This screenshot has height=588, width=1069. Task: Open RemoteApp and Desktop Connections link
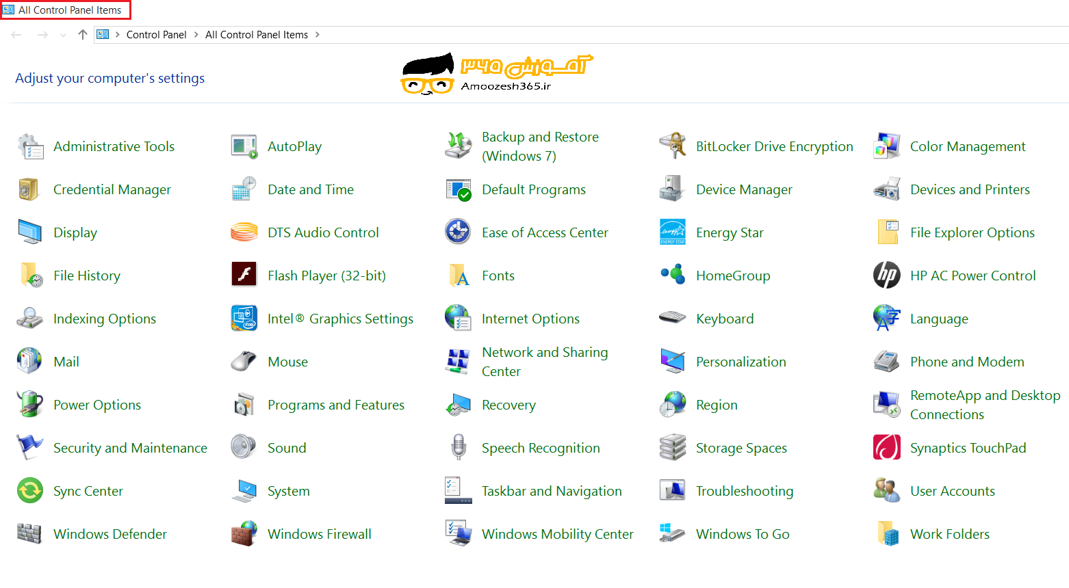(986, 405)
